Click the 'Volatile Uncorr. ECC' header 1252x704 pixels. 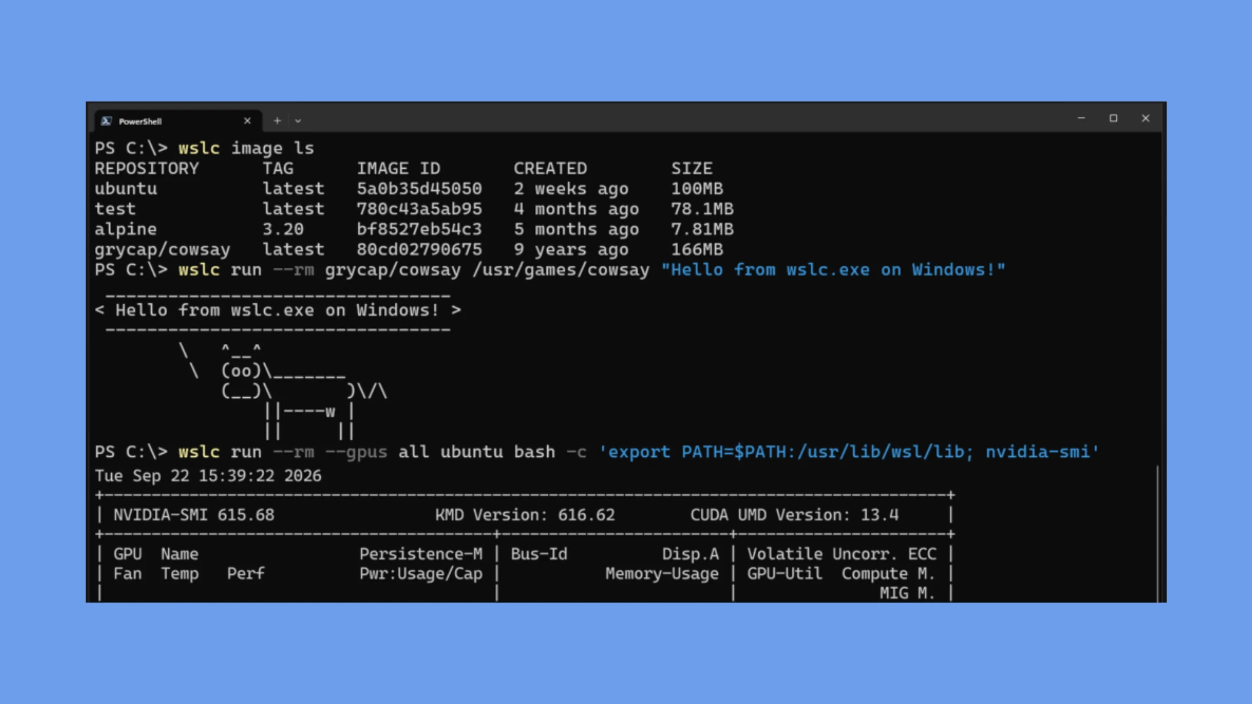tap(842, 554)
